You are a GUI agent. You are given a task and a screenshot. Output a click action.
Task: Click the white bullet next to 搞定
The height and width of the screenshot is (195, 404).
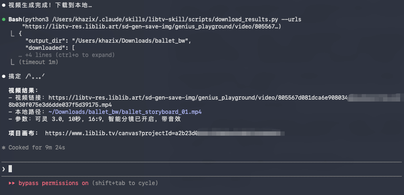(x=4, y=76)
